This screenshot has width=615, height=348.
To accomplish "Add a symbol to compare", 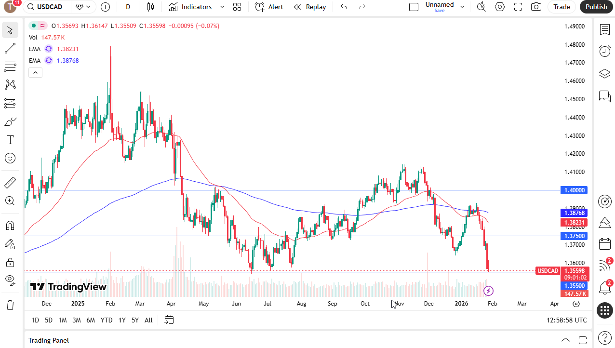I will click(105, 7).
